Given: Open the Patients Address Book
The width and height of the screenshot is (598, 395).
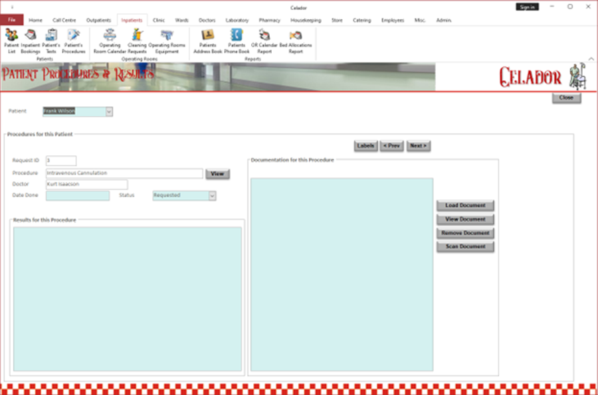Looking at the screenshot, I should (x=207, y=41).
